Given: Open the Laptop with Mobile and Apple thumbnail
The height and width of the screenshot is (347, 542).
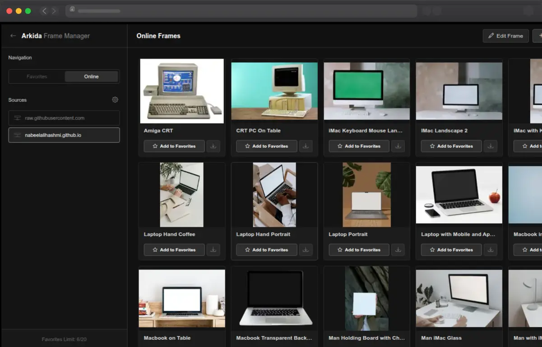Looking at the screenshot, I should coord(459,195).
